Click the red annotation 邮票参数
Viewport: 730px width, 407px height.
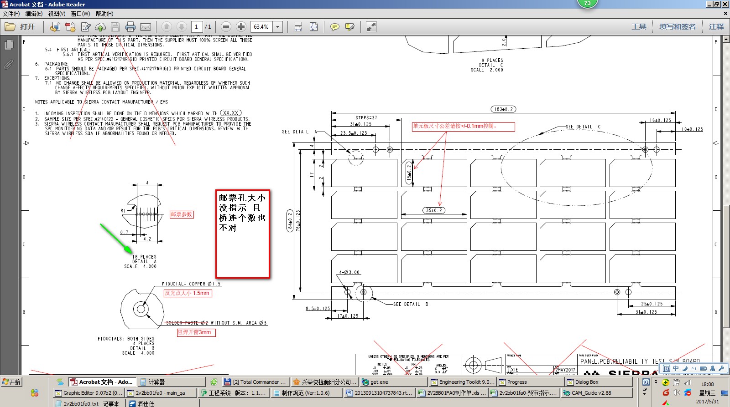(x=182, y=214)
